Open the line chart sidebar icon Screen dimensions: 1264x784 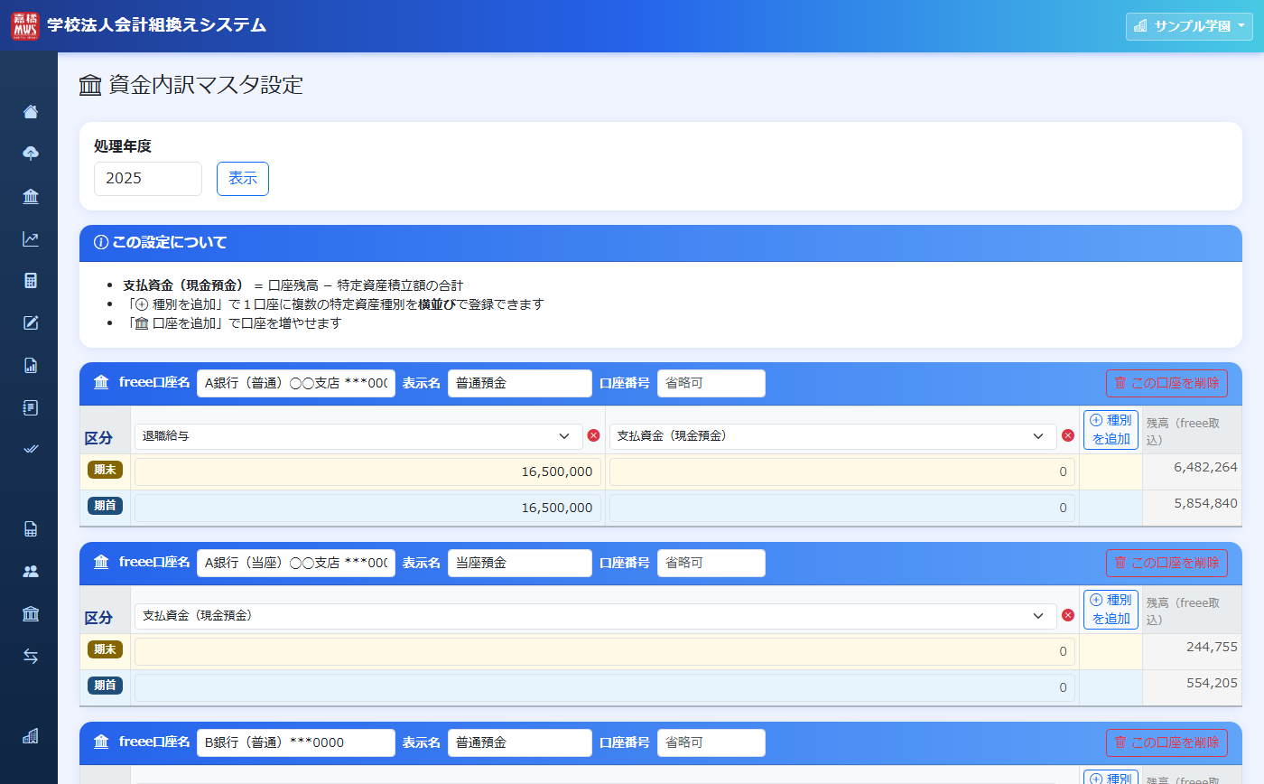(x=31, y=239)
